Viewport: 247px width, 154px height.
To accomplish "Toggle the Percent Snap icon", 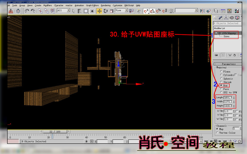I will 158,11.
